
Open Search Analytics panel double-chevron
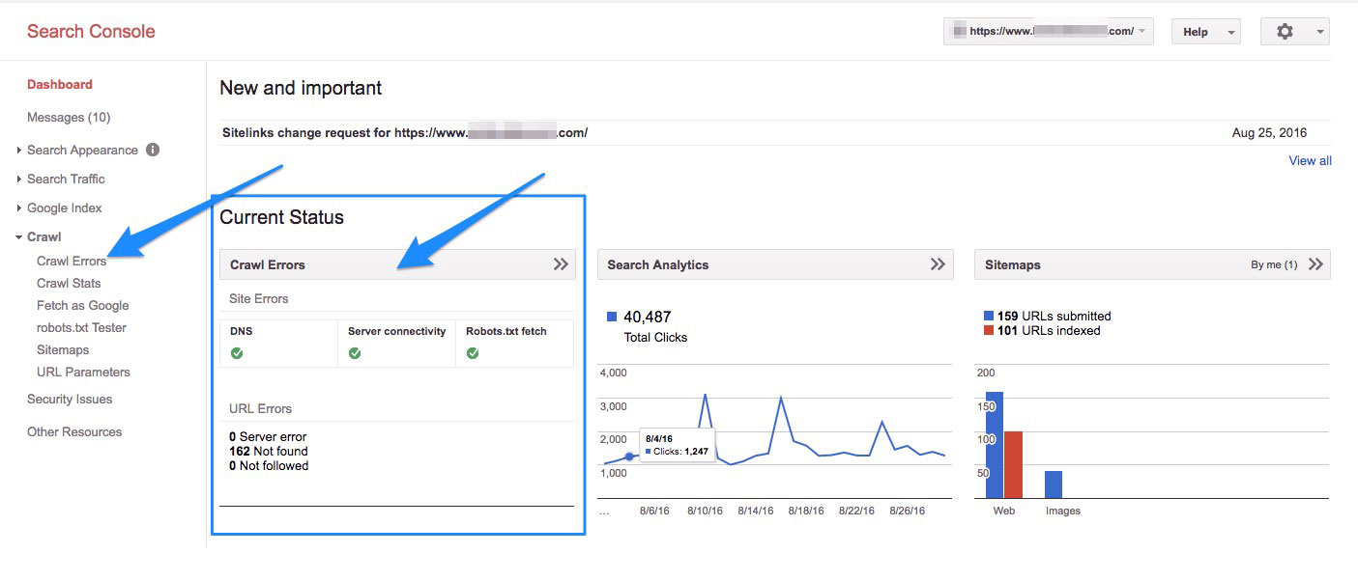[937, 264]
